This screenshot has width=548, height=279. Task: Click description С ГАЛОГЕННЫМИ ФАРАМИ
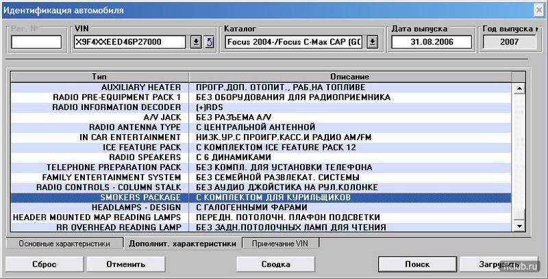coord(251,207)
